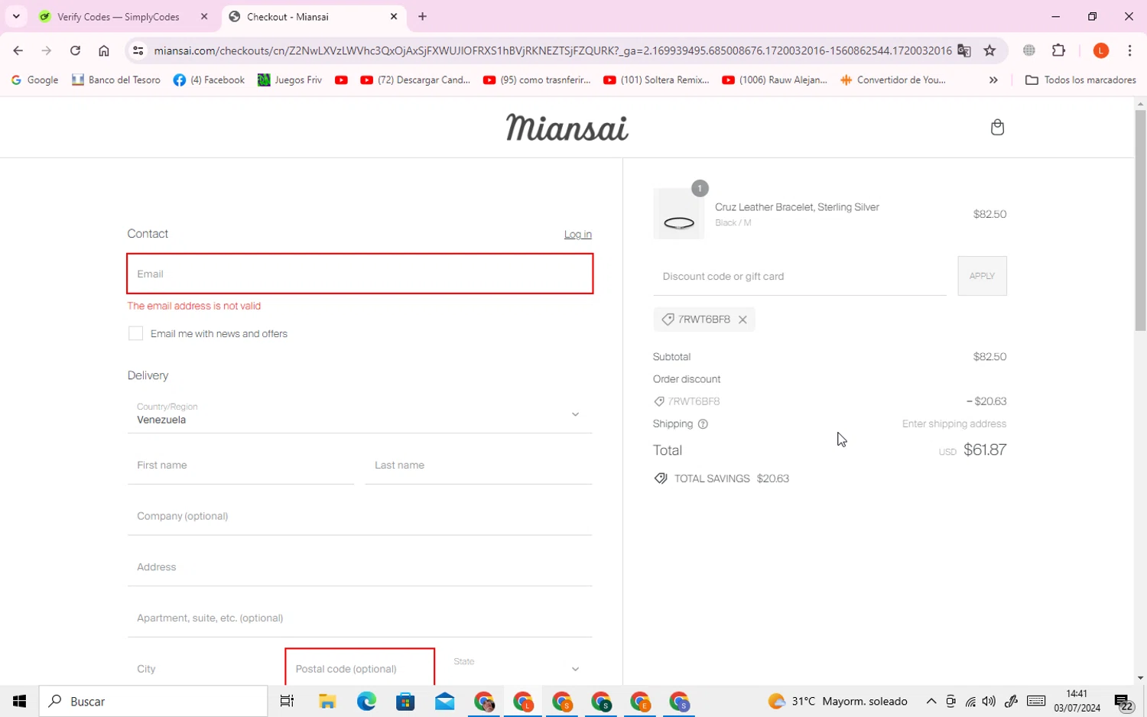The image size is (1147, 717).
Task: Open the (4) Facebook bookmark
Action: (x=209, y=79)
